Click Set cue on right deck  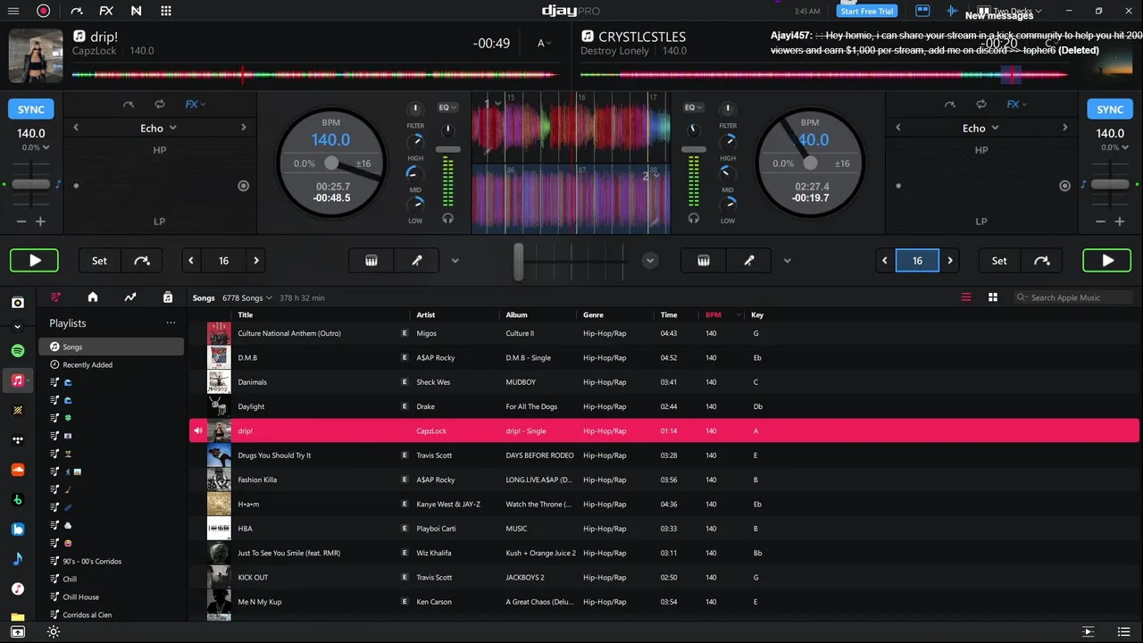[x=999, y=261]
